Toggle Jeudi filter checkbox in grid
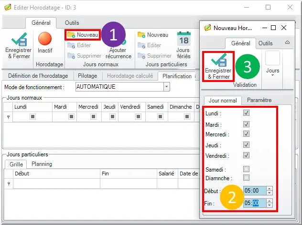Viewport: 302px width, 225px height. point(112,116)
